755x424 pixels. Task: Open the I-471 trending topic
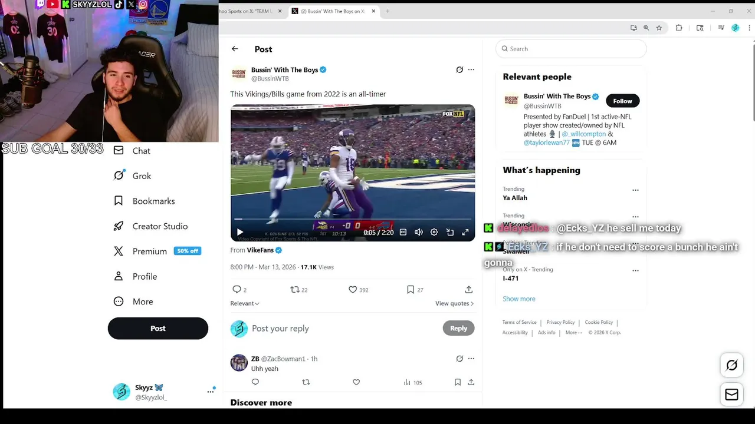coord(511,279)
